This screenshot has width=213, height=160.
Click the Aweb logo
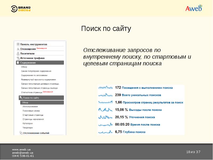tap(194, 8)
